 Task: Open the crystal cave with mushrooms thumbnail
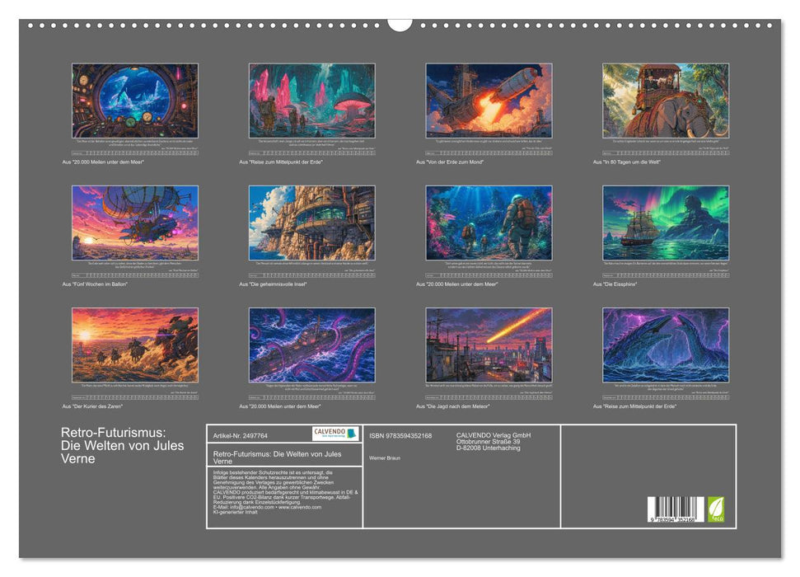click(311, 101)
